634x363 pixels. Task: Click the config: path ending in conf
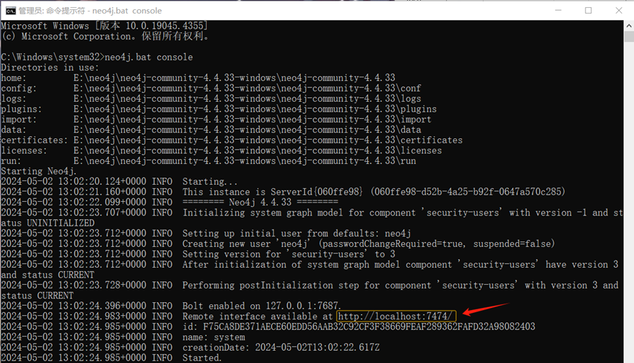click(x=211, y=88)
